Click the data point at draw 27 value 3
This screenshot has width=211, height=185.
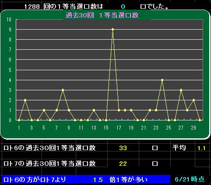tap(181, 90)
